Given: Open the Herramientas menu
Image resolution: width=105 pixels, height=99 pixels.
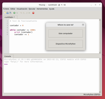Looking at the screenshot, I should click(42, 9).
